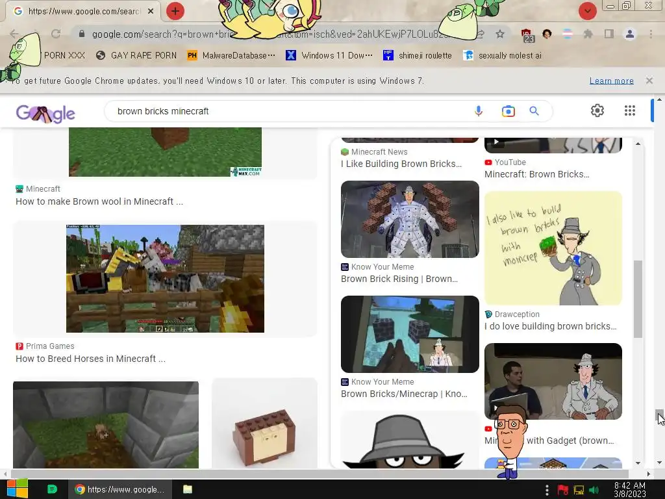Click the side panel scroll down arrow
The width and height of the screenshot is (665, 499).
point(638,463)
